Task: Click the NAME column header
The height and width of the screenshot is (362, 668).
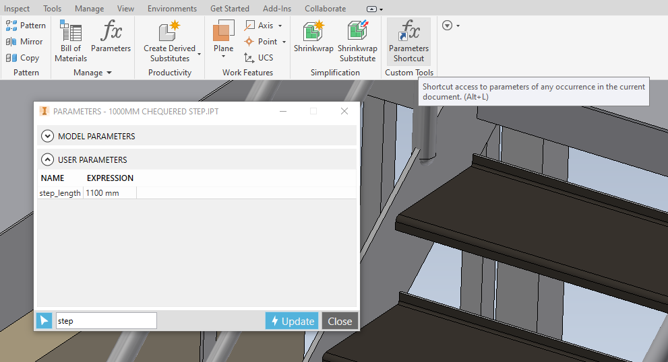Action: pyautogui.click(x=53, y=178)
